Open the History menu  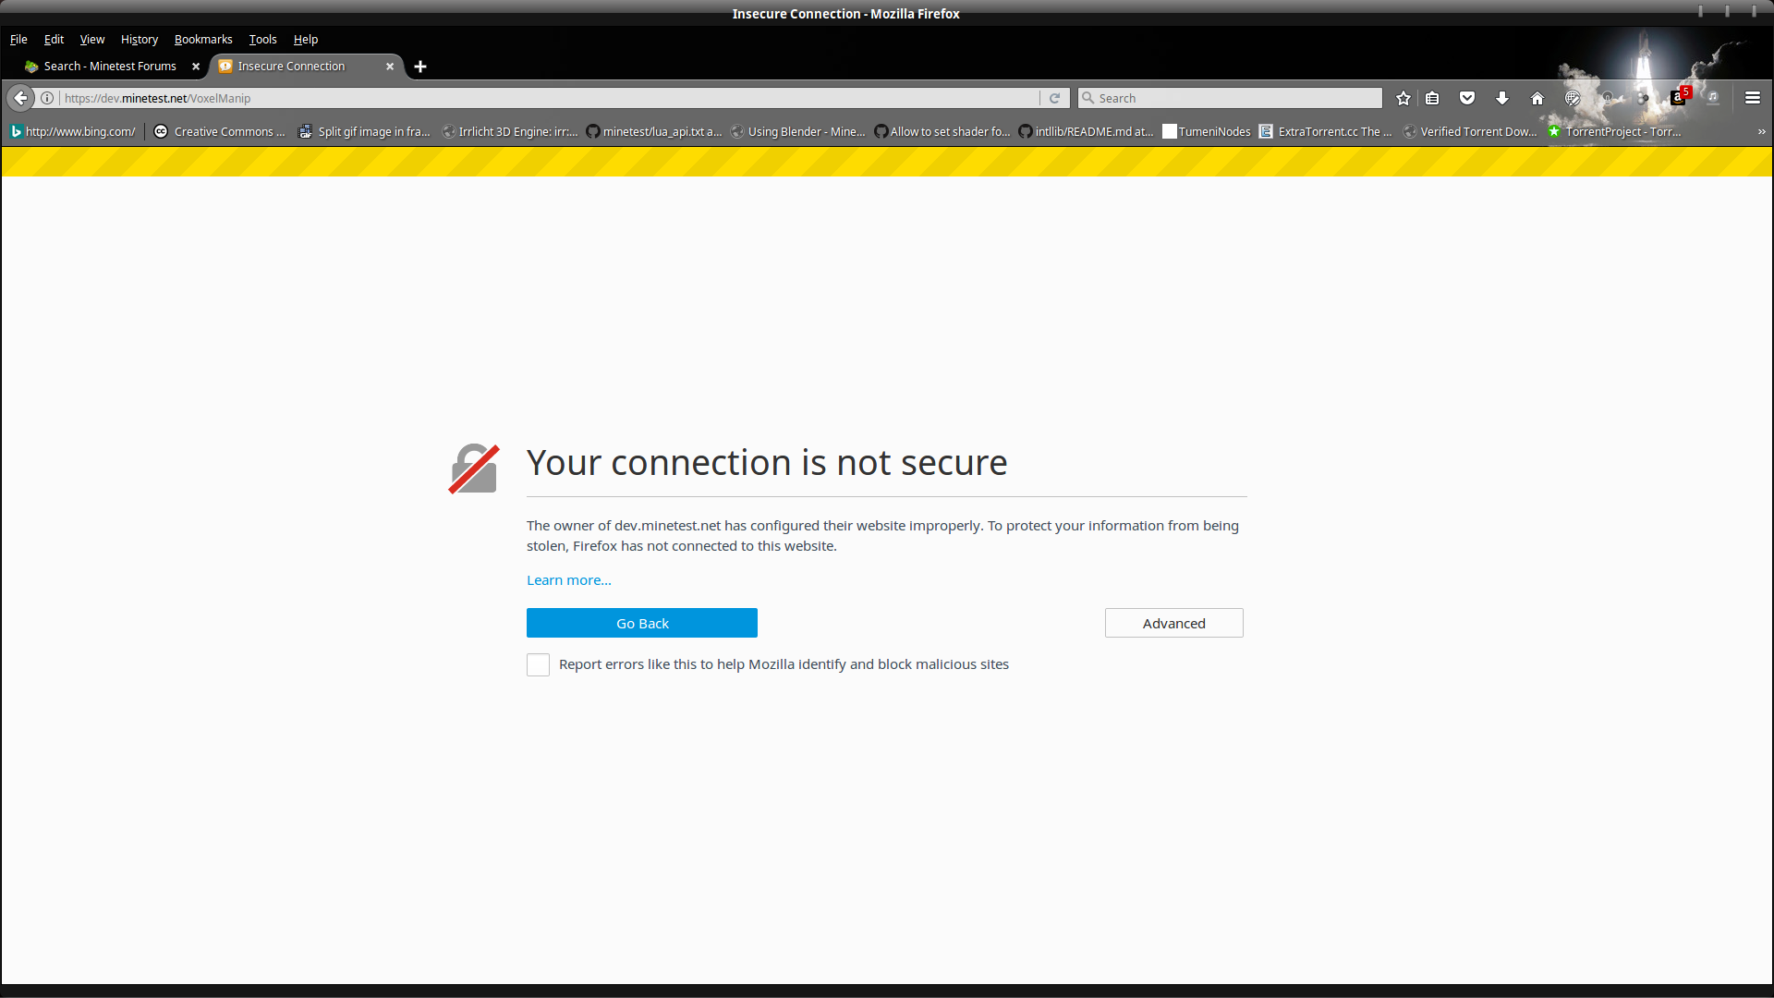[139, 40]
